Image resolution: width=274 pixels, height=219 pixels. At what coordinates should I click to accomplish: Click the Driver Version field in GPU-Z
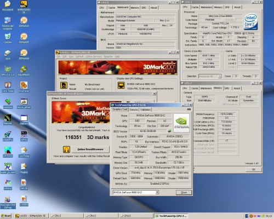coord(159,168)
